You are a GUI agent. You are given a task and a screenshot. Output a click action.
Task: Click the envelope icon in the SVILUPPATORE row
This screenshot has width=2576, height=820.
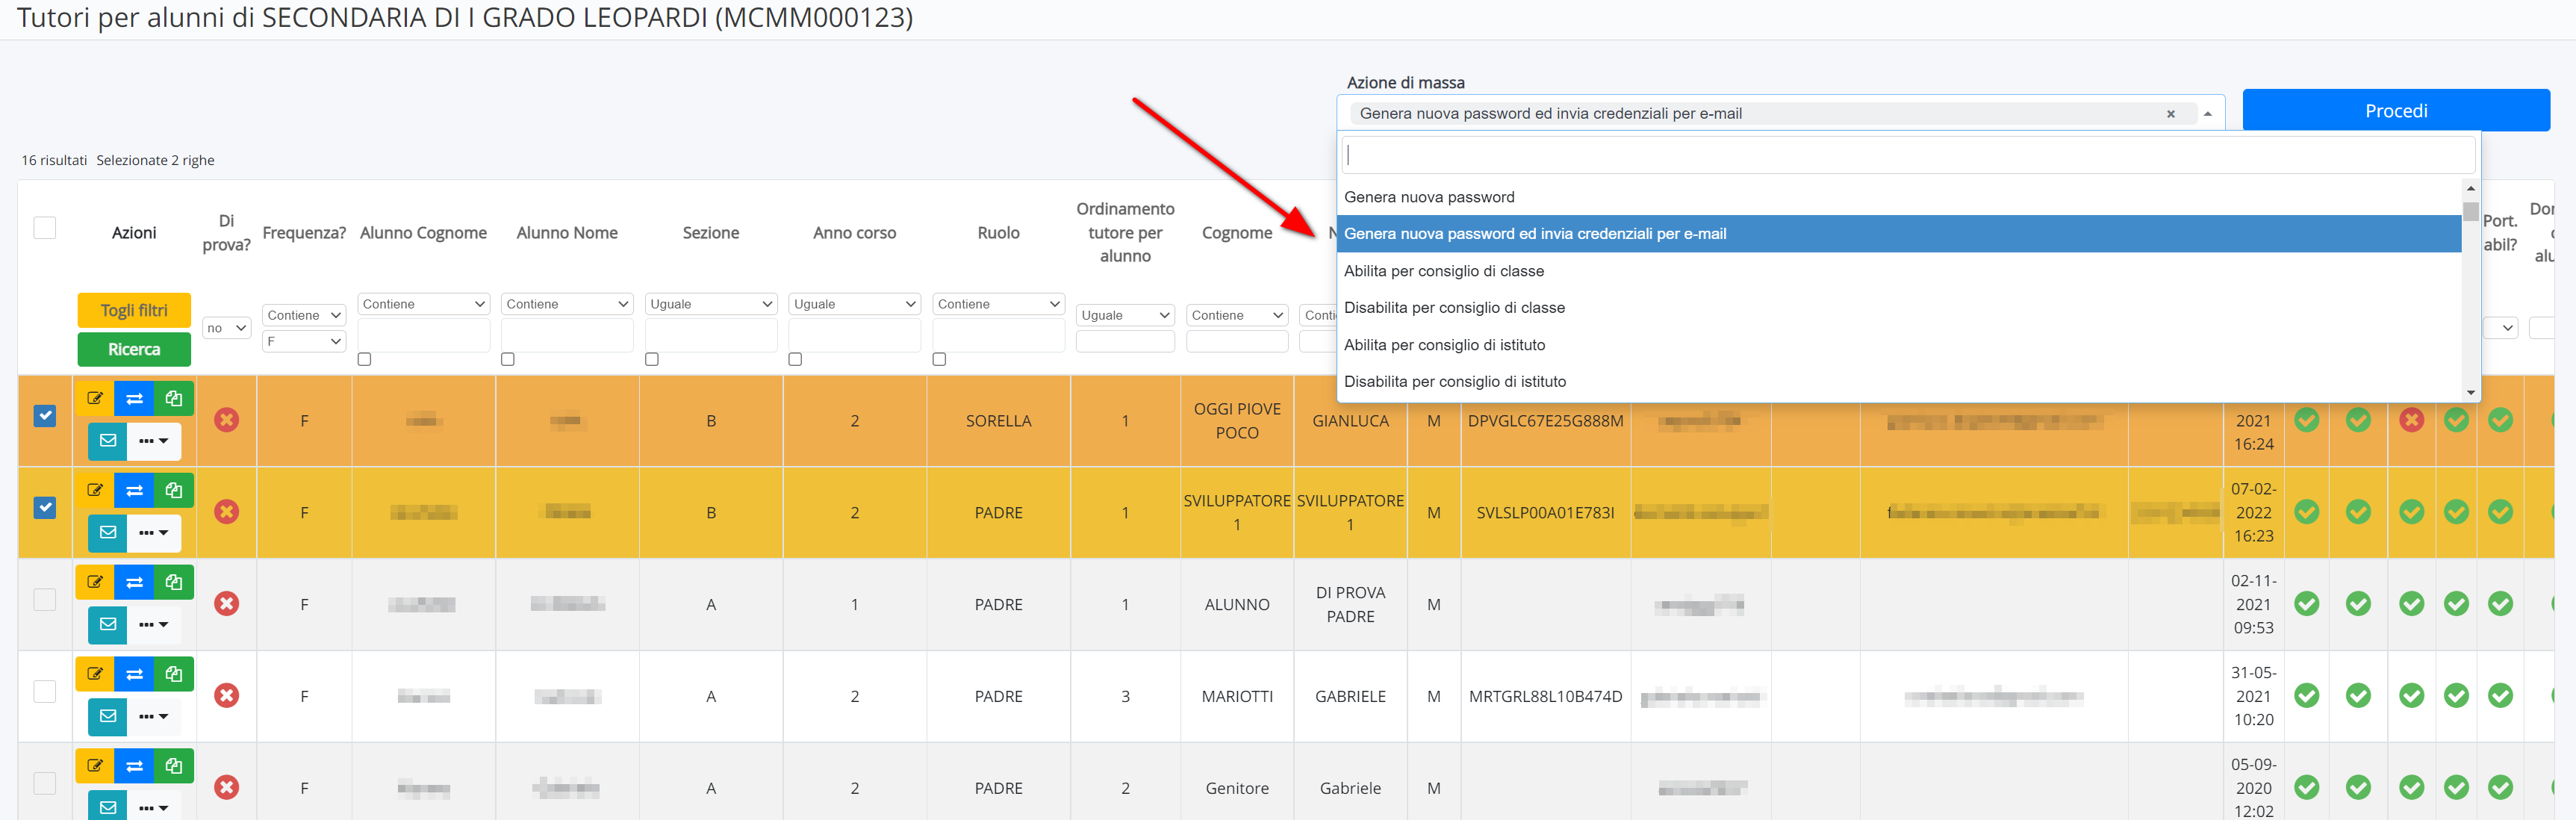click(x=108, y=532)
